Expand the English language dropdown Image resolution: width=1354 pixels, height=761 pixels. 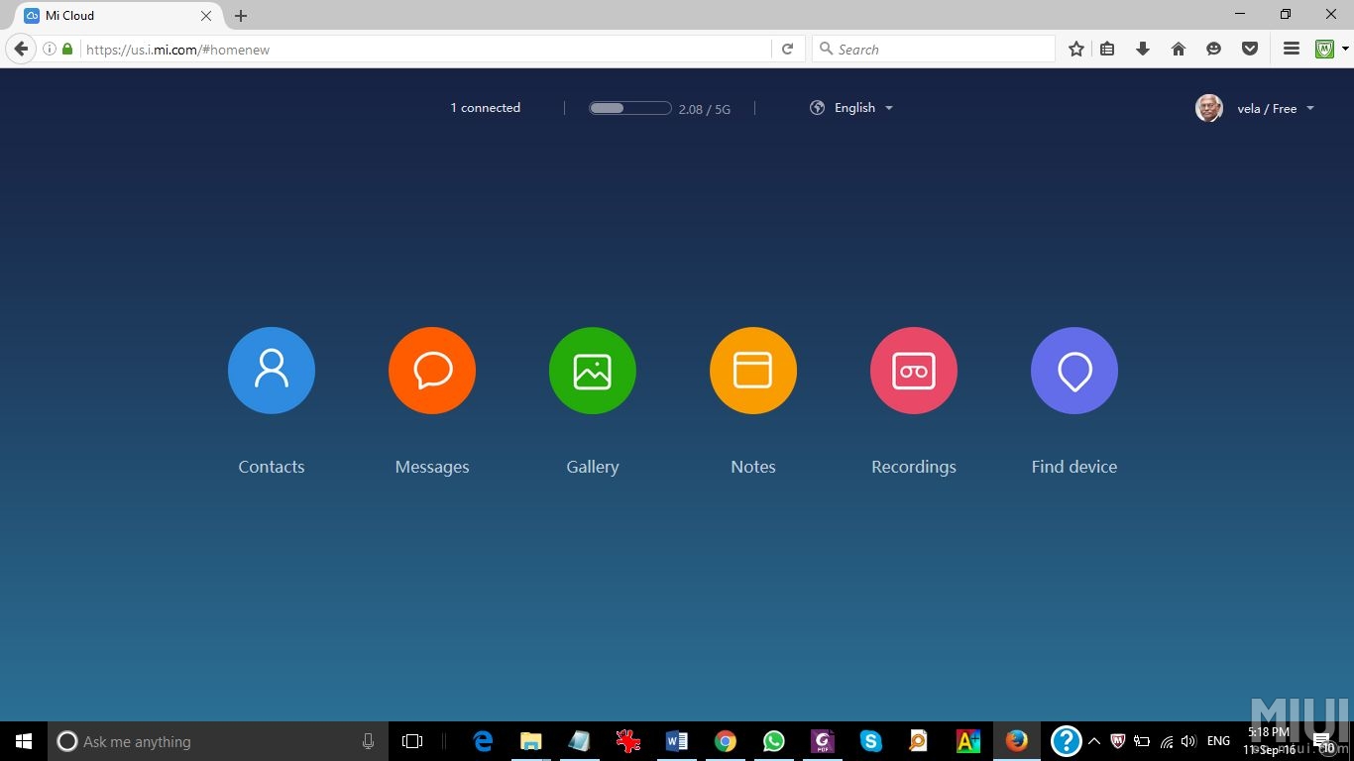[x=852, y=108]
